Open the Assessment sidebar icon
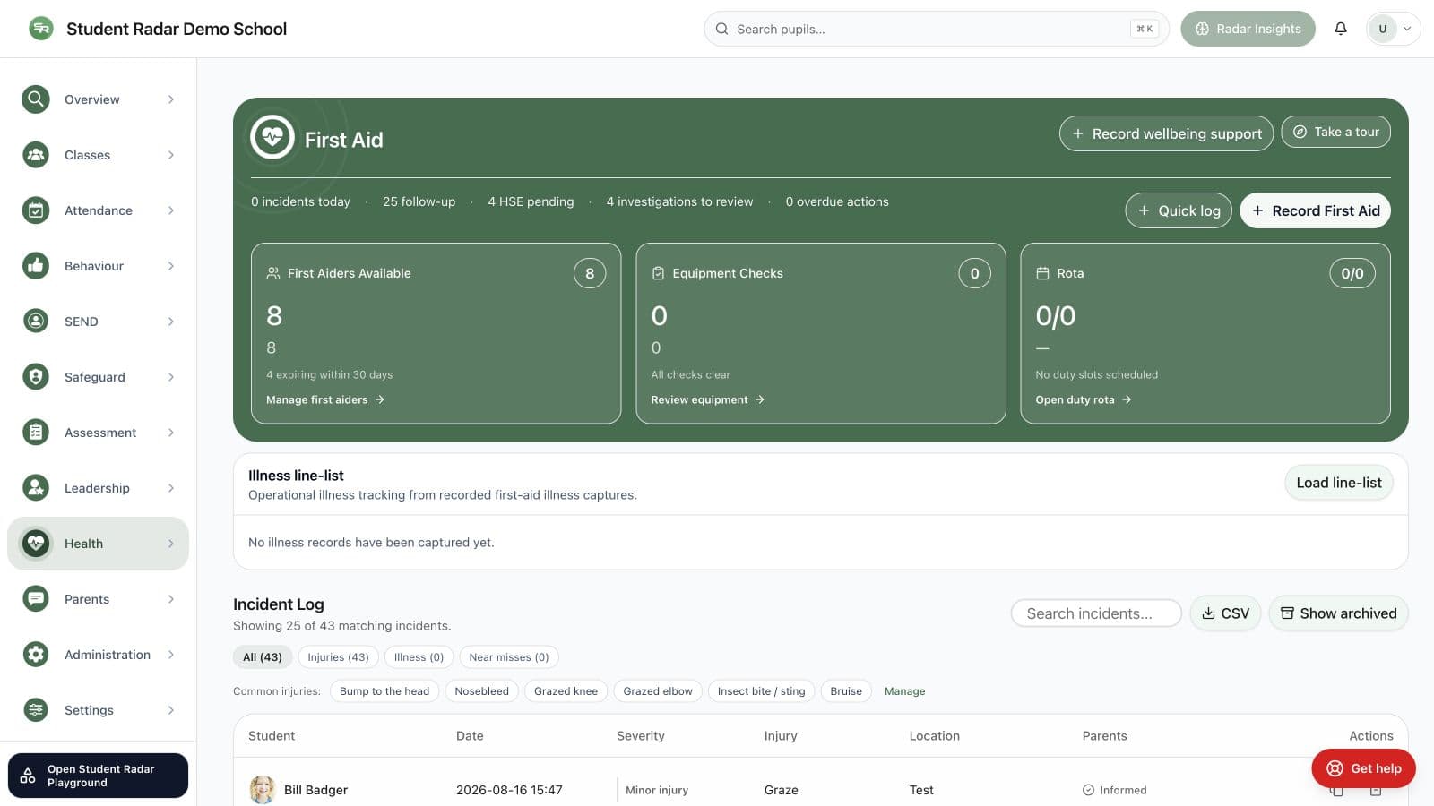The image size is (1434, 806). pyautogui.click(x=36, y=433)
